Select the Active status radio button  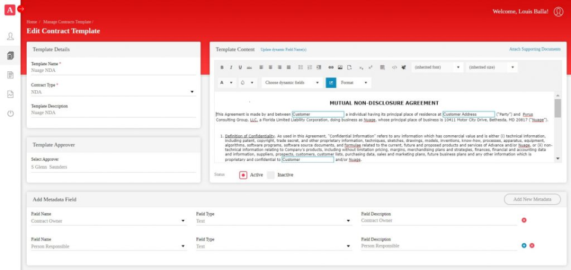[243, 175]
